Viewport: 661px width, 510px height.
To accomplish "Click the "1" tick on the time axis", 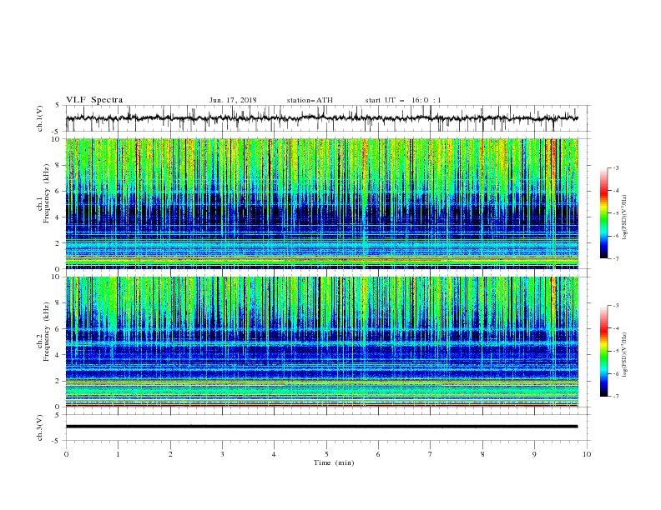I will [118, 454].
